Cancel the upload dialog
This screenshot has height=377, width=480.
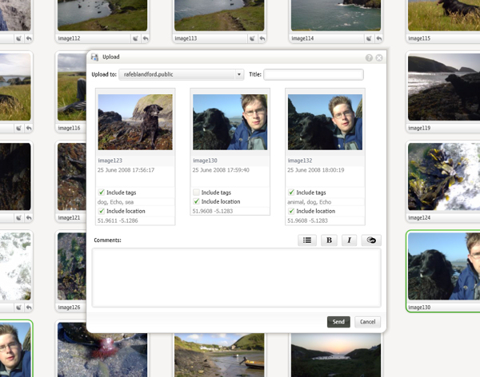[x=367, y=322]
